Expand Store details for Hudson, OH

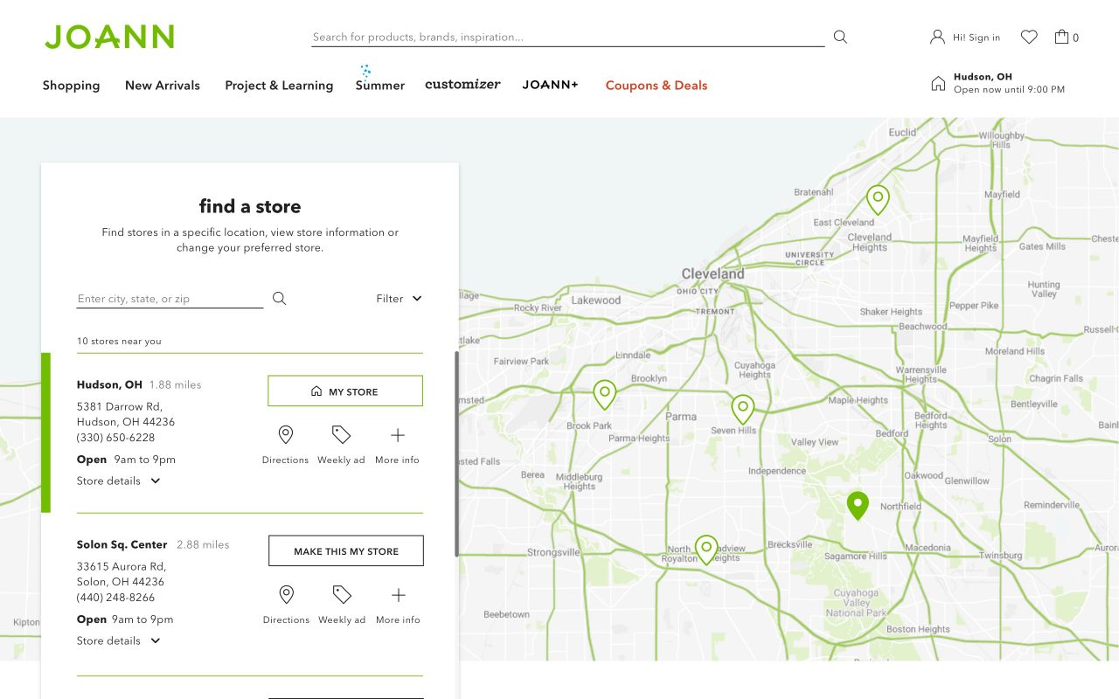pos(119,481)
